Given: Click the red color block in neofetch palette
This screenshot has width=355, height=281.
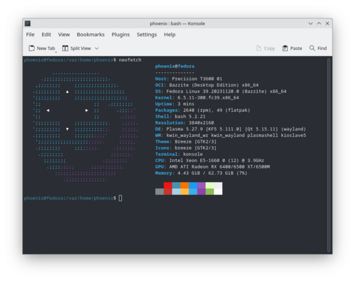Looking at the screenshot, I should tap(168, 186).
